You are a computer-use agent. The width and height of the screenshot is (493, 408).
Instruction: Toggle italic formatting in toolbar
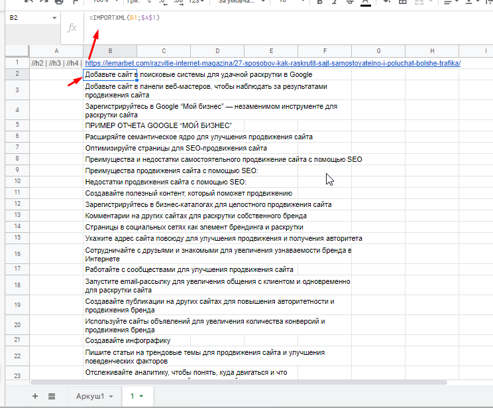click(335, 2)
